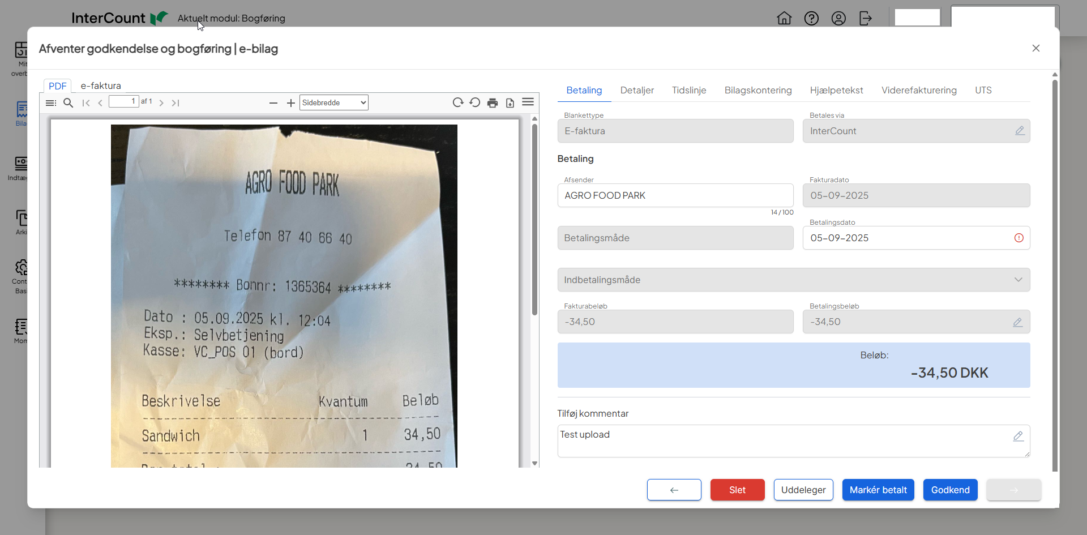Open the Sidebredde zoom dropdown
This screenshot has height=535, width=1087.
point(333,102)
